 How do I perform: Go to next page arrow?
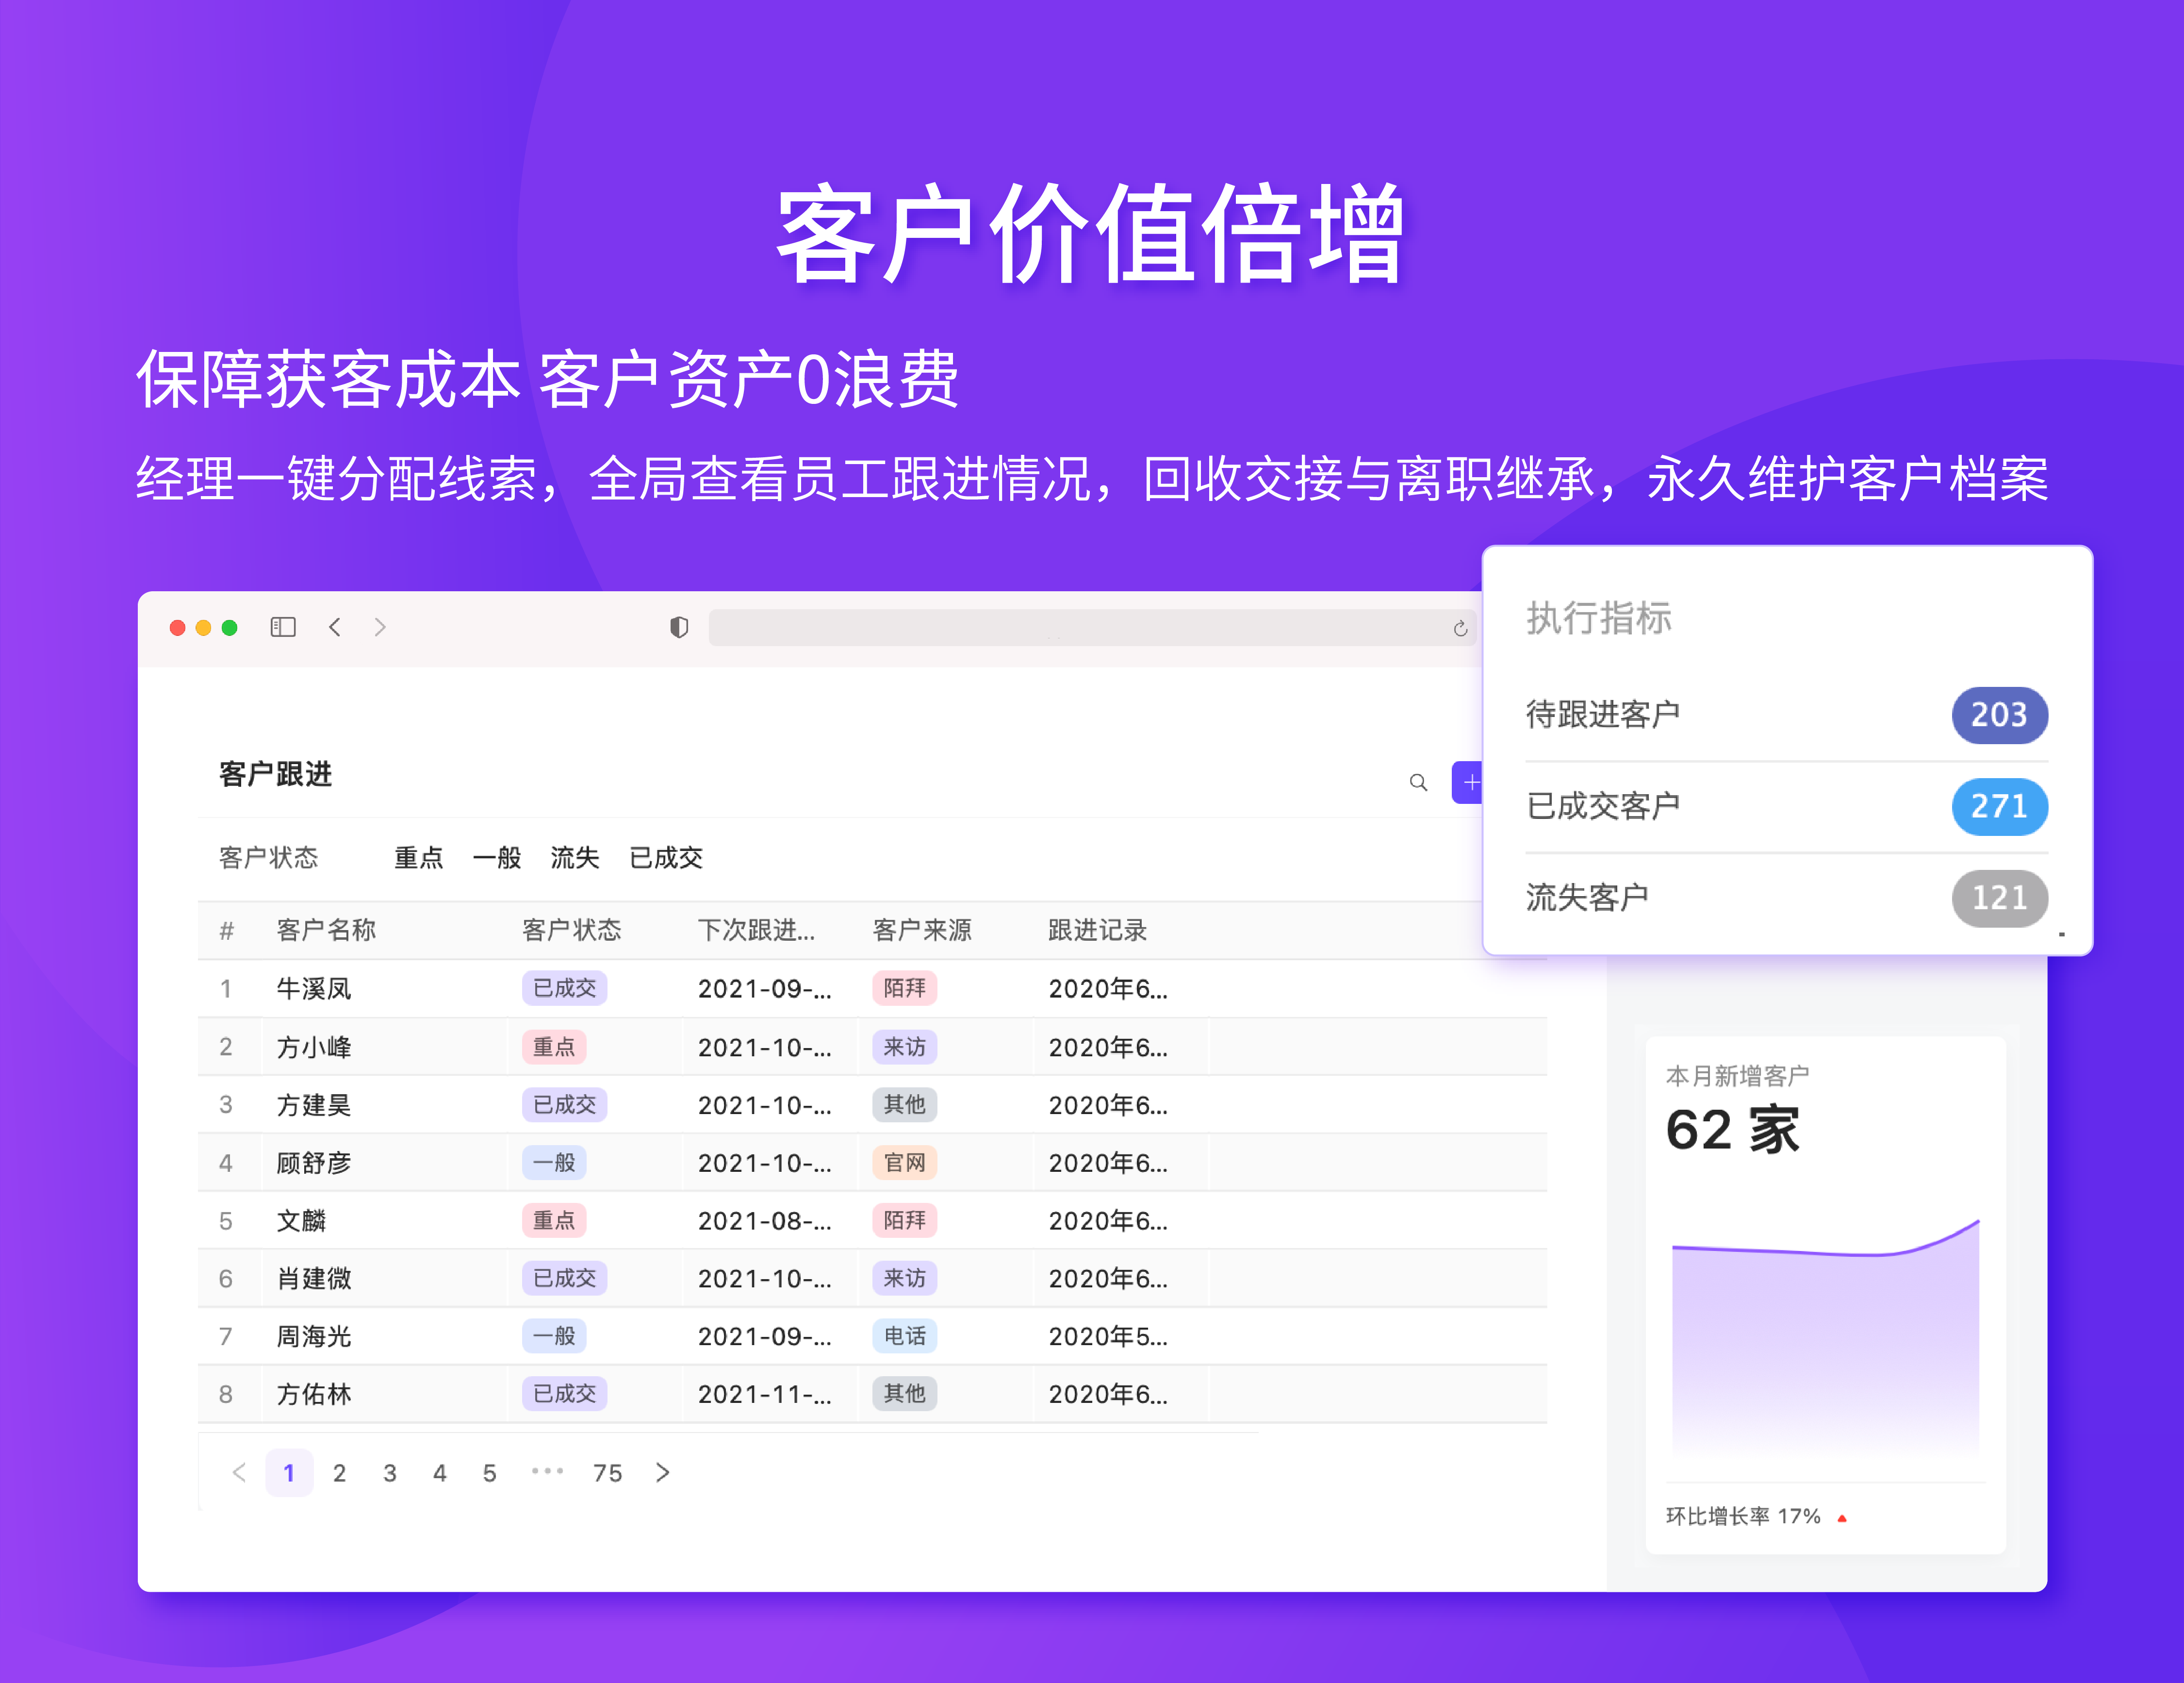tap(662, 1472)
